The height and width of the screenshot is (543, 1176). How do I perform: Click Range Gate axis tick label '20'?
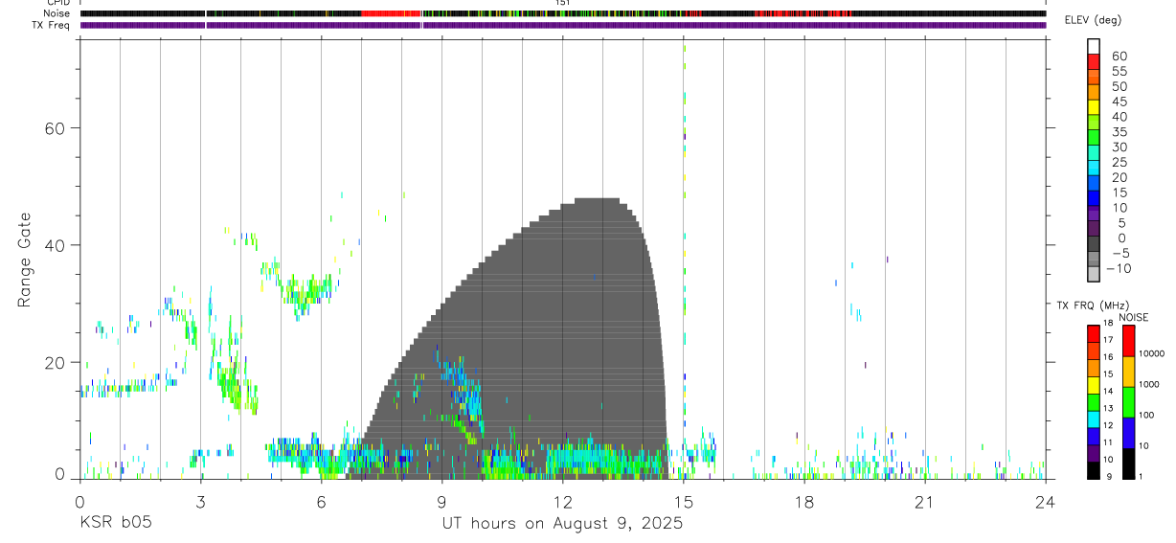[x=57, y=362]
